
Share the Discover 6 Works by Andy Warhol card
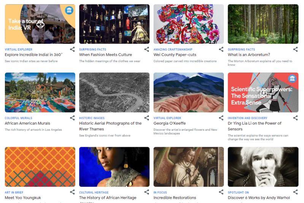pos(296,192)
